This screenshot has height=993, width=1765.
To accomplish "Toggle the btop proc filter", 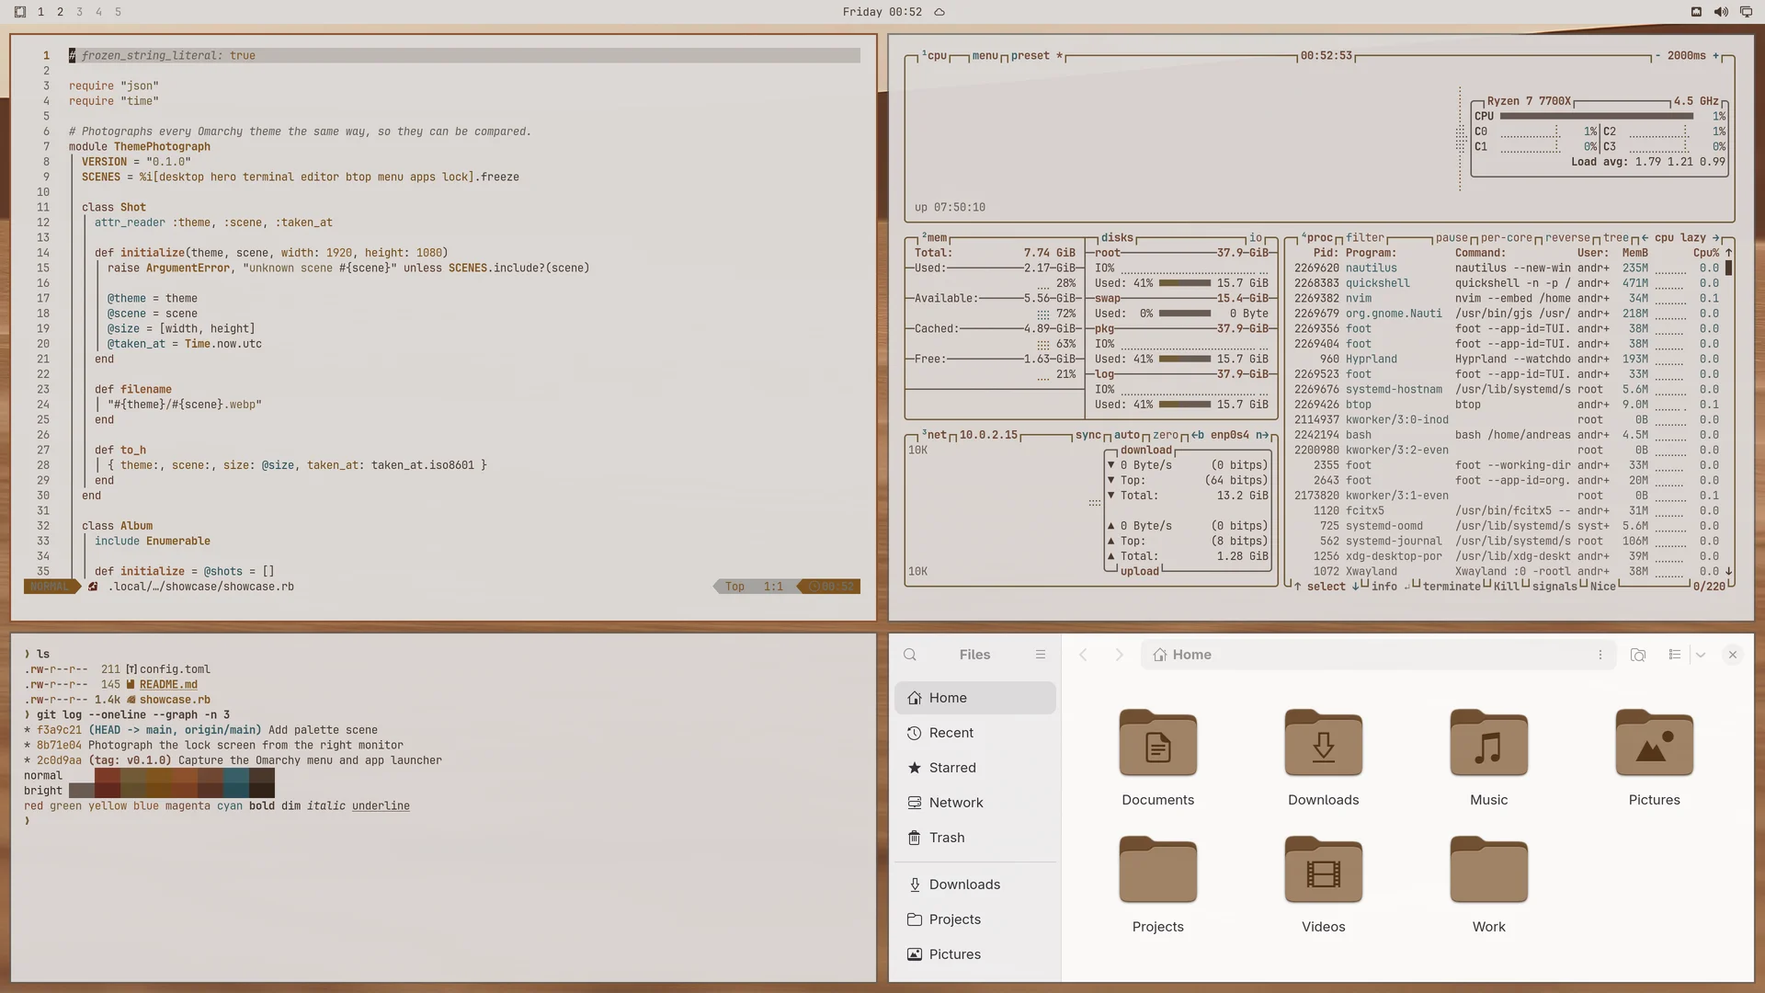I will tap(1364, 237).
